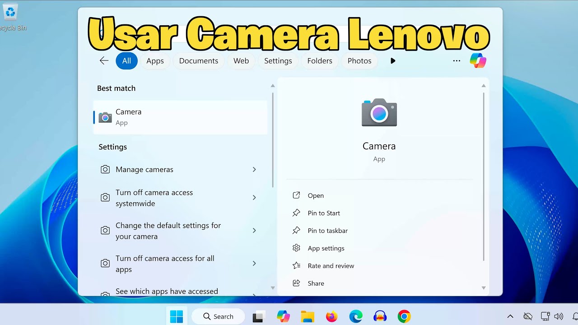The image size is (578, 325).
Task: Expand the Manage cameras chevron
Action: pos(254,169)
